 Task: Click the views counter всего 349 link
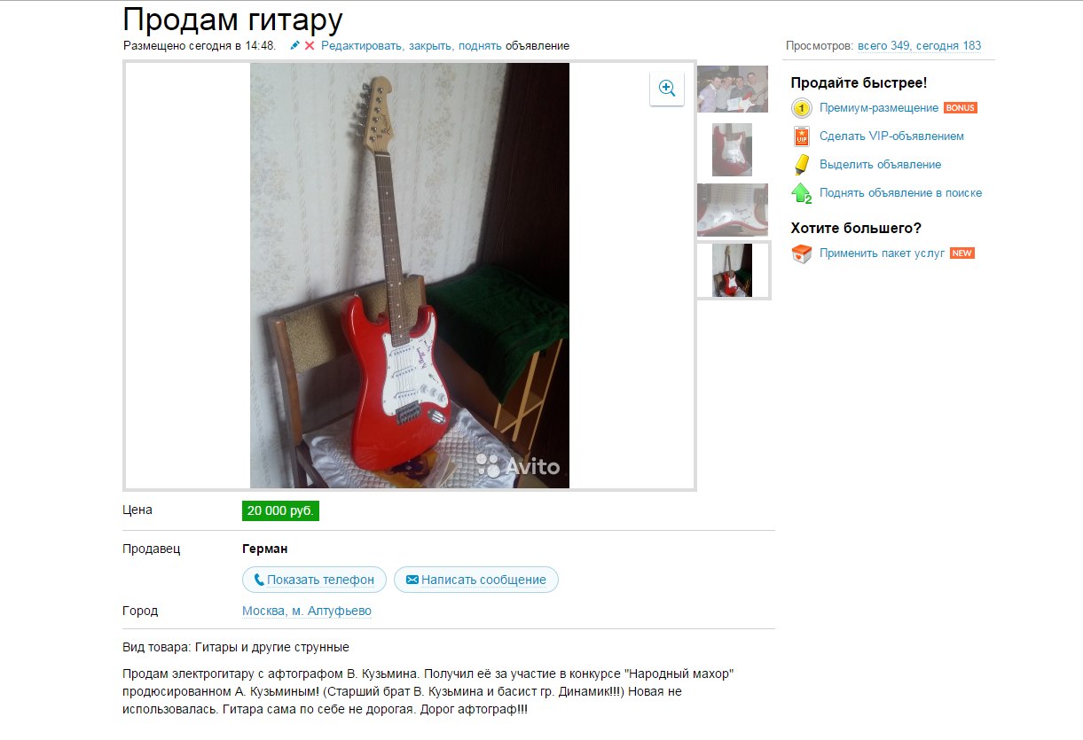(883, 45)
